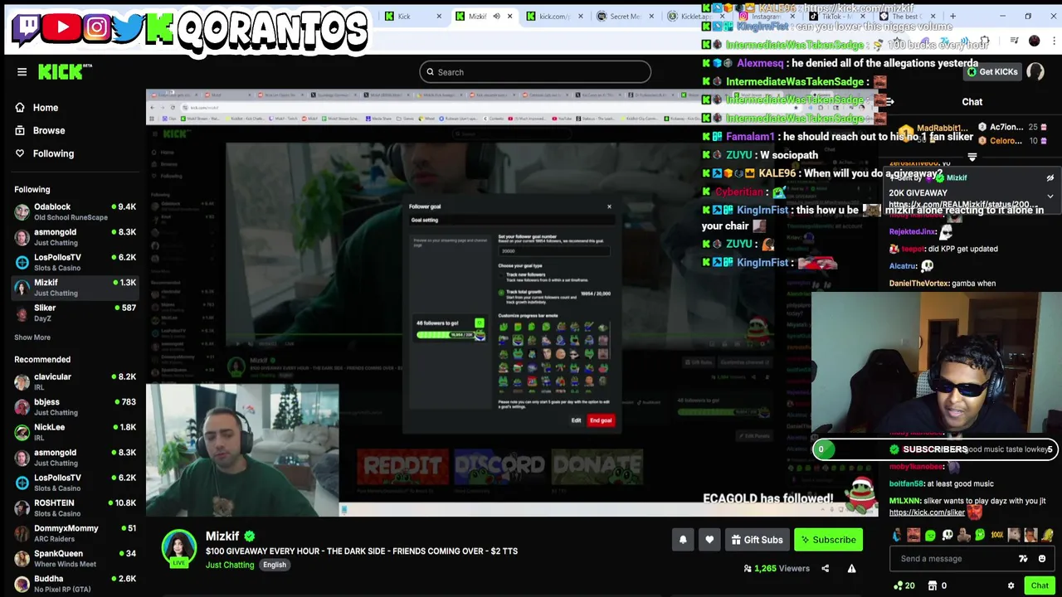Open DommyxMommy in Recommended list
Screen dimensions: 1062x597
click(75, 533)
